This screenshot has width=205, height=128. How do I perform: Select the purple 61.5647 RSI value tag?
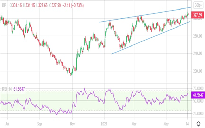point(198,95)
